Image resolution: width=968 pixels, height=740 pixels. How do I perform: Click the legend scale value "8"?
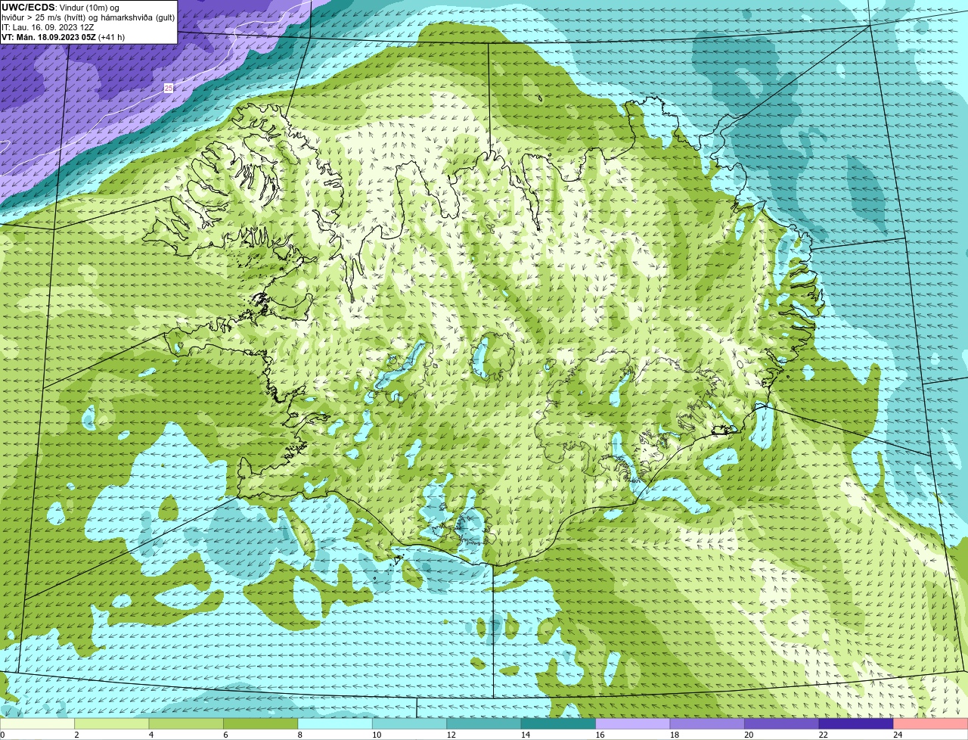[299, 735]
